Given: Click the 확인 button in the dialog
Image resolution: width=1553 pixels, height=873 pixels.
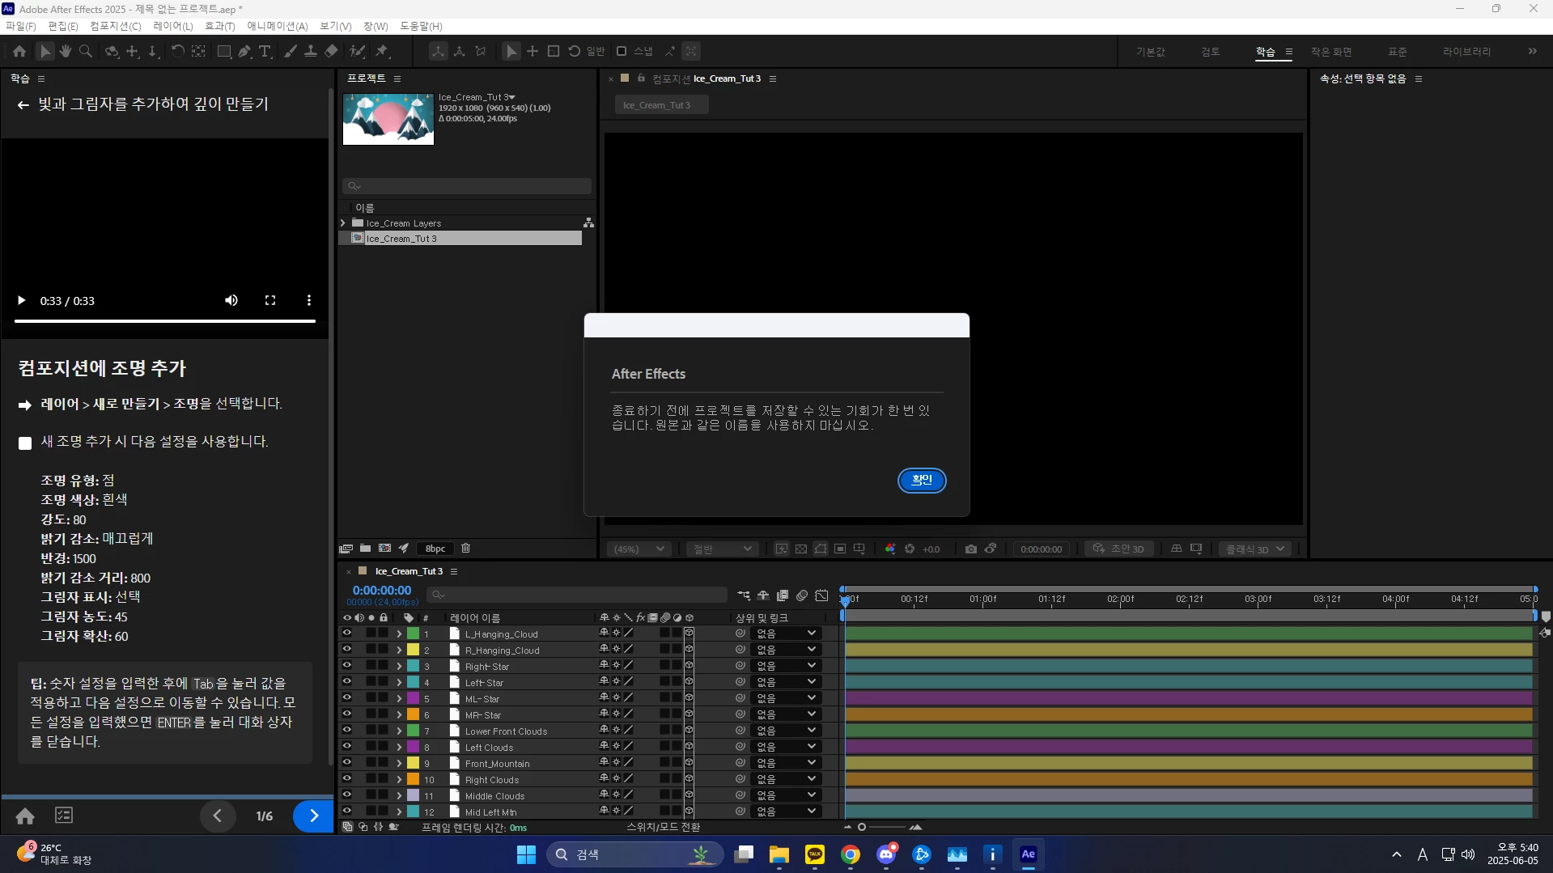Looking at the screenshot, I should (x=922, y=481).
